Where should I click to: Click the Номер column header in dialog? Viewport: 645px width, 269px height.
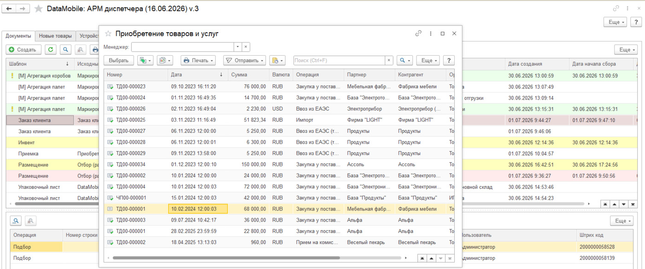[136, 75]
